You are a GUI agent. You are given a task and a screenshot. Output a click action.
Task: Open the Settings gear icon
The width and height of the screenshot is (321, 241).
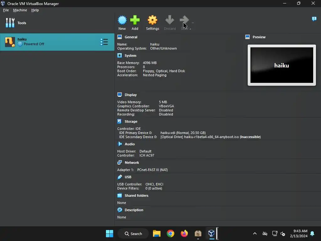coord(153,20)
